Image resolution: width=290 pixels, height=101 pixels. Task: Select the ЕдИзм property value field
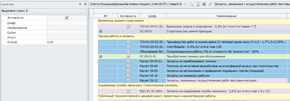67,33
